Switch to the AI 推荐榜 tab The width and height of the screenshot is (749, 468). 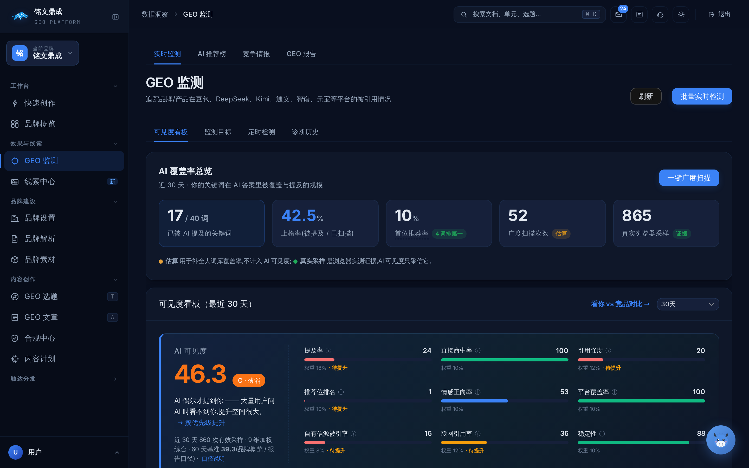point(212,54)
